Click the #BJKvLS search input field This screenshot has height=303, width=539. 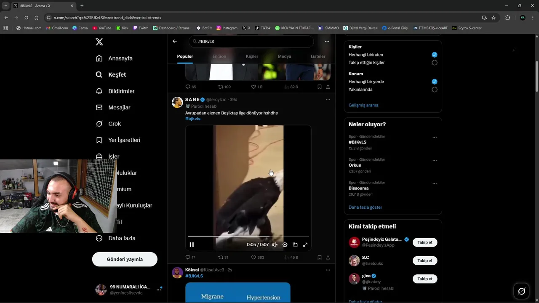[251, 41]
